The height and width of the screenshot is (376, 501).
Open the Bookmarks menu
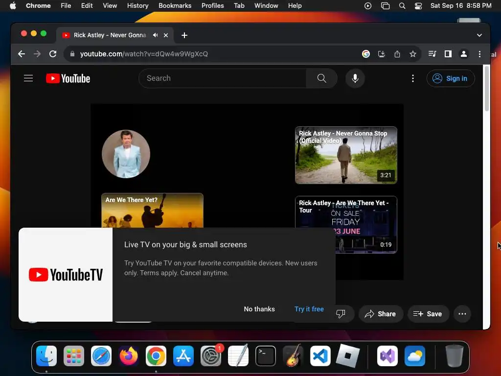[175, 6]
